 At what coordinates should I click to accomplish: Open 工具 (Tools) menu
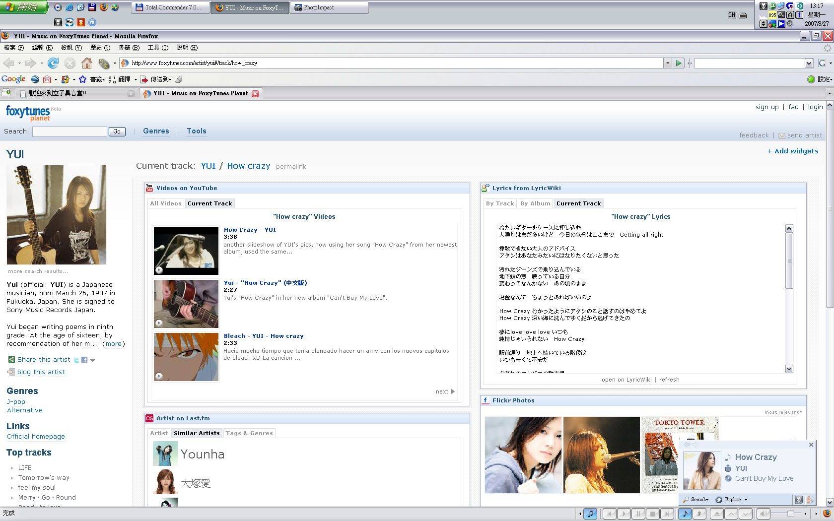158,48
